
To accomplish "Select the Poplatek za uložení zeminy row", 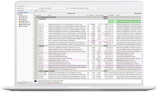I will coord(89,39).
